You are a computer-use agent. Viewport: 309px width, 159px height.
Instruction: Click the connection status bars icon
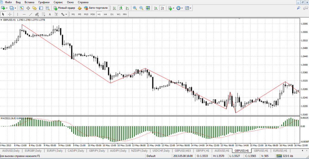279,156
